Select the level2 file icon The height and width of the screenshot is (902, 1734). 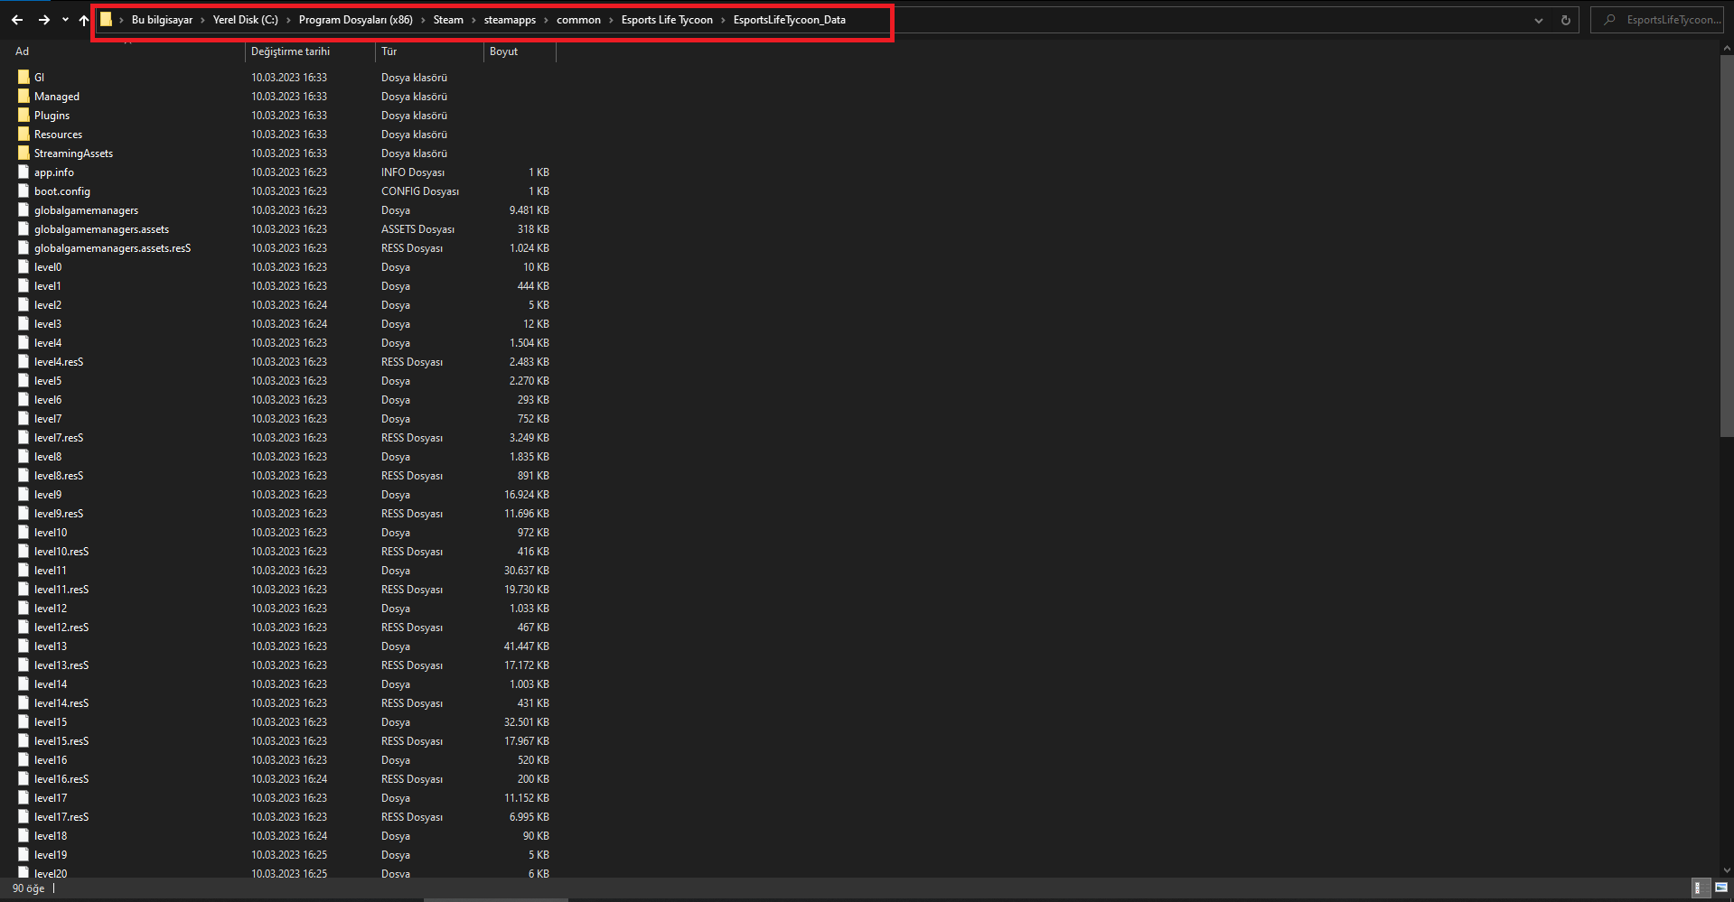click(x=23, y=304)
